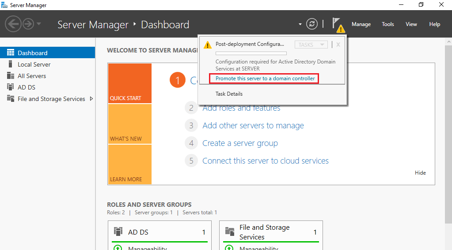Screen dimensions: 452x250
Task: Click Promote this server to a domain controller
Action: [x=265, y=78]
